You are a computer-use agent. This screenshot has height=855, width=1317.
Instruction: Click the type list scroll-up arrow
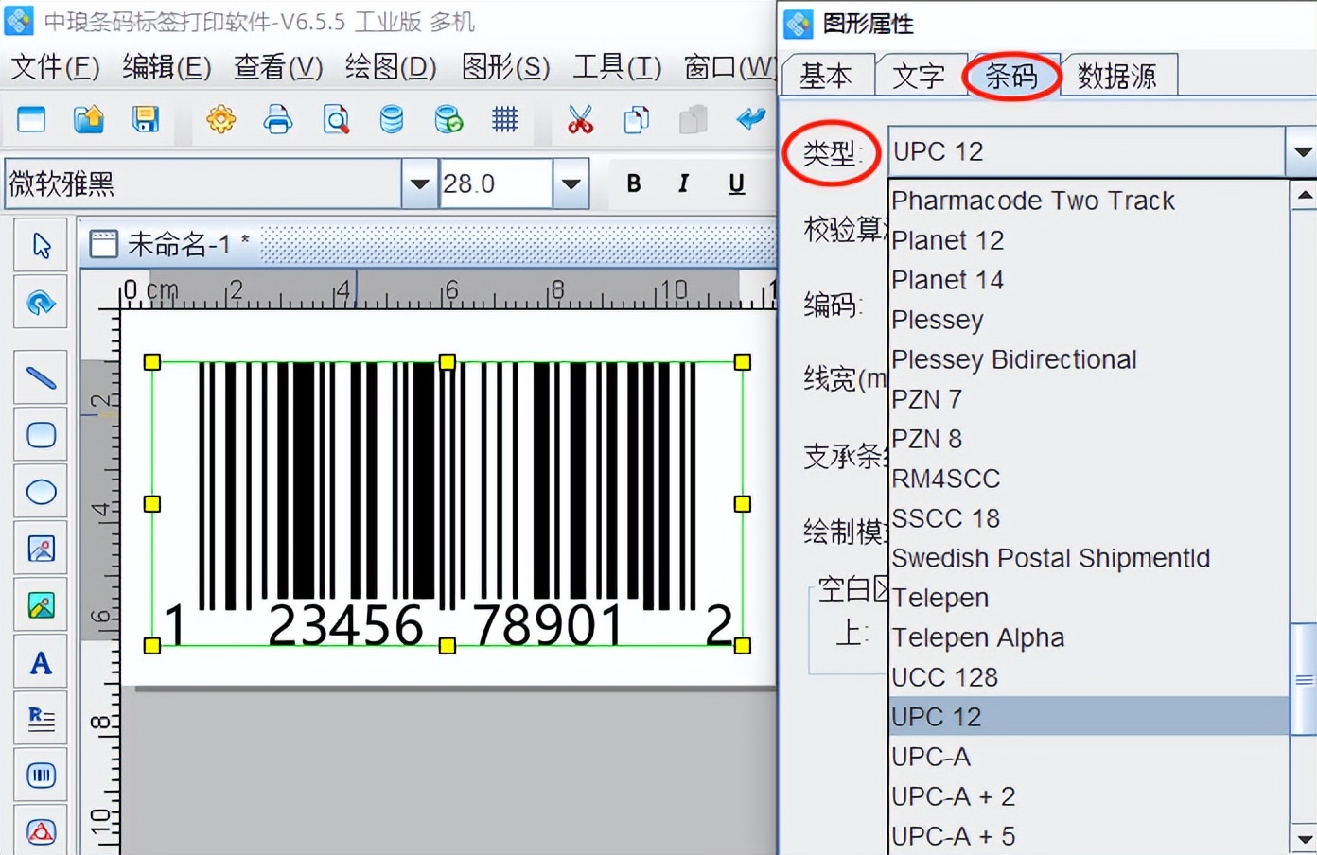coord(1304,196)
